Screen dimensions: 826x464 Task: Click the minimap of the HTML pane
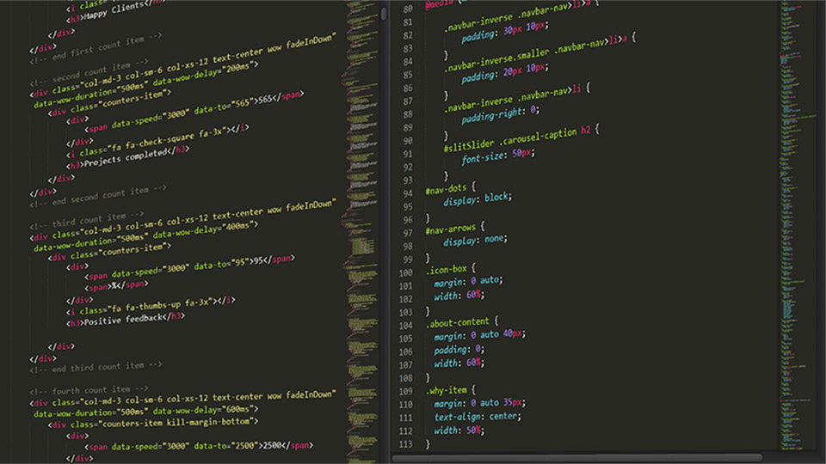(x=361, y=231)
